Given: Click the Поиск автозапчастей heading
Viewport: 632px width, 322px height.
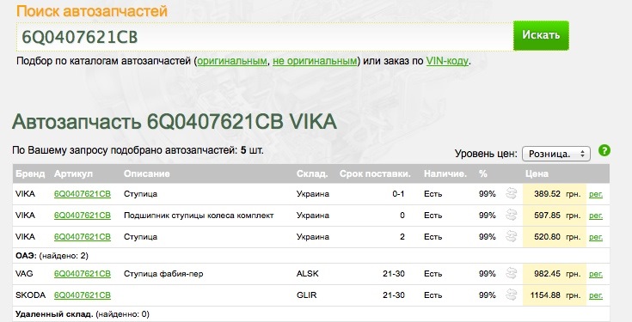Looking at the screenshot, I should pyautogui.click(x=92, y=11).
